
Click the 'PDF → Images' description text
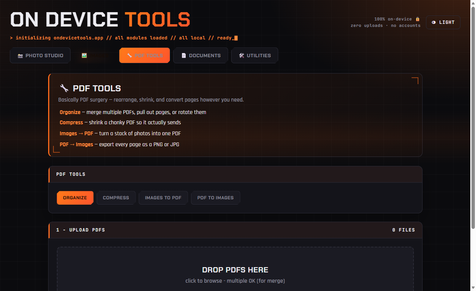77,144
